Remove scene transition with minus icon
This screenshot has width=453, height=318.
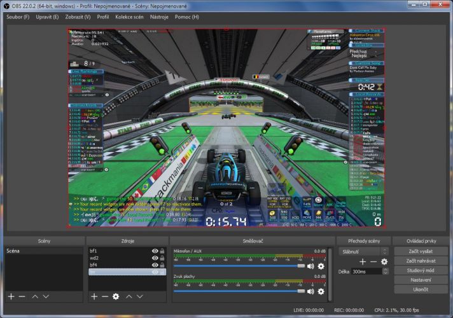[373, 261]
